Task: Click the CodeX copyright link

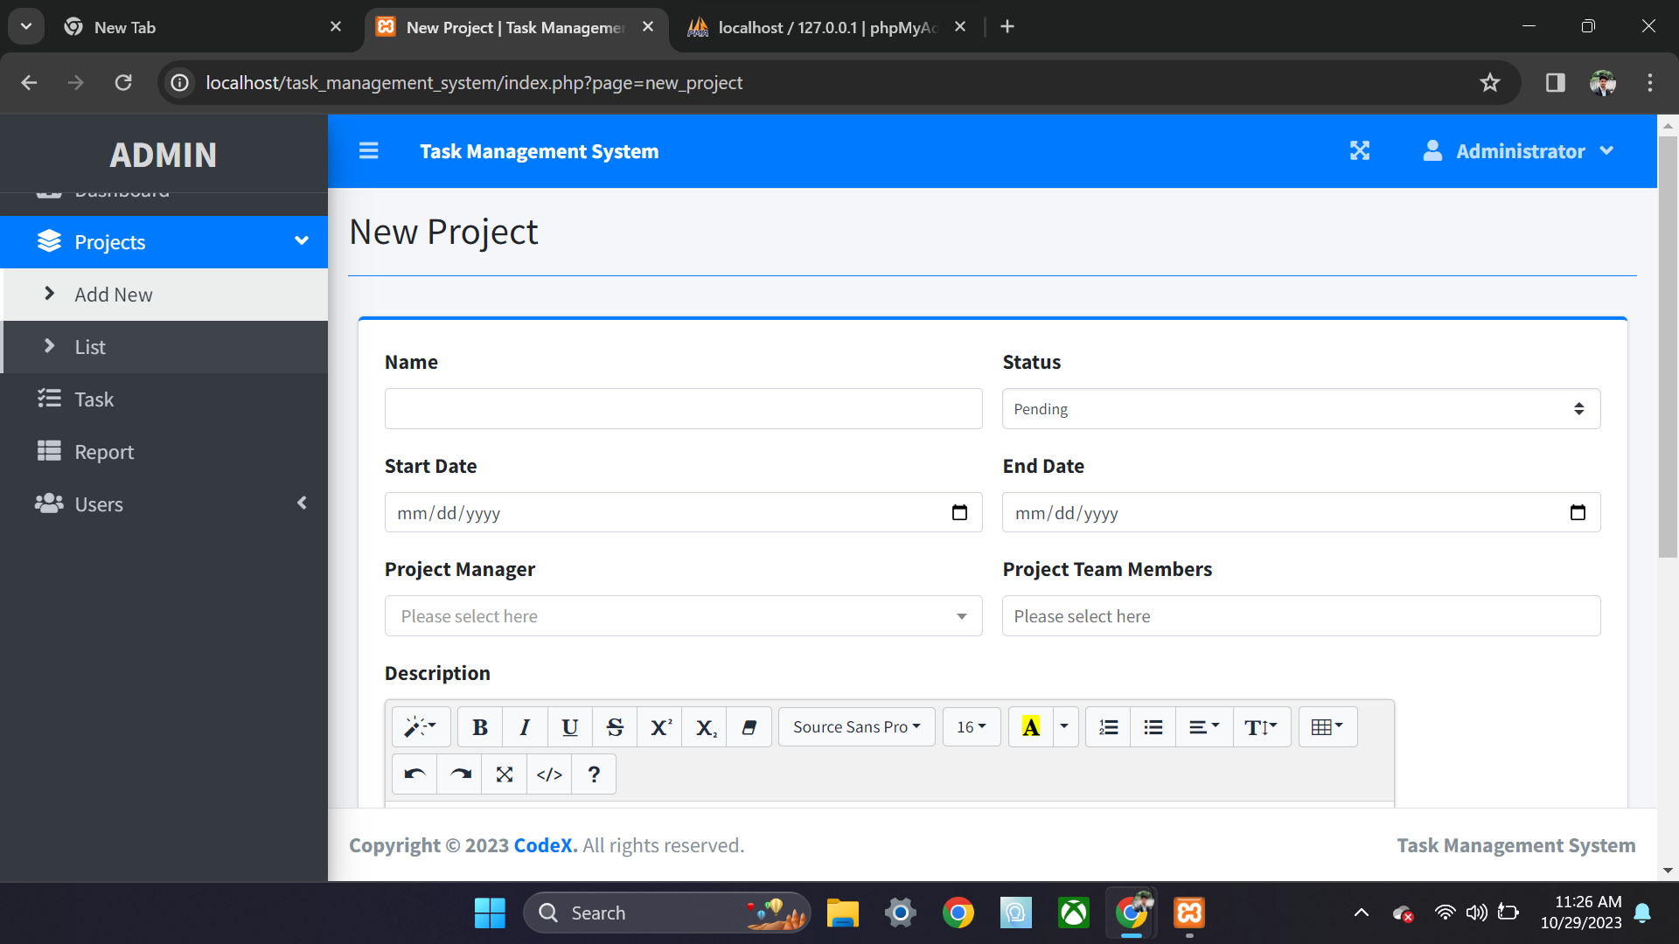Action: 544,845
